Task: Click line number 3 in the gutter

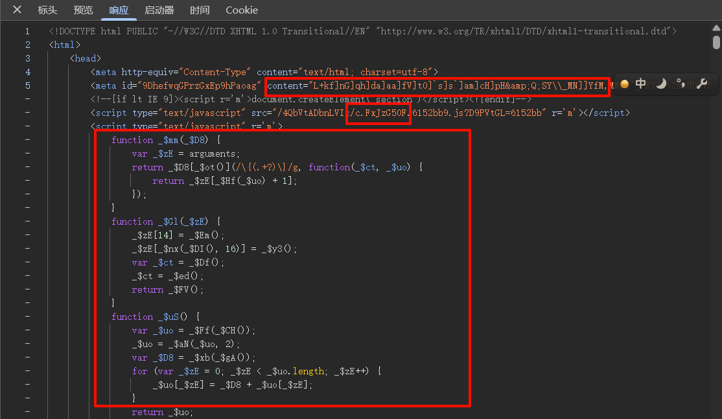Action: (x=28, y=58)
